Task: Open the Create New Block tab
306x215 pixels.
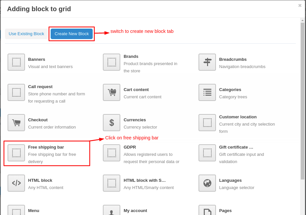Action: [72, 34]
